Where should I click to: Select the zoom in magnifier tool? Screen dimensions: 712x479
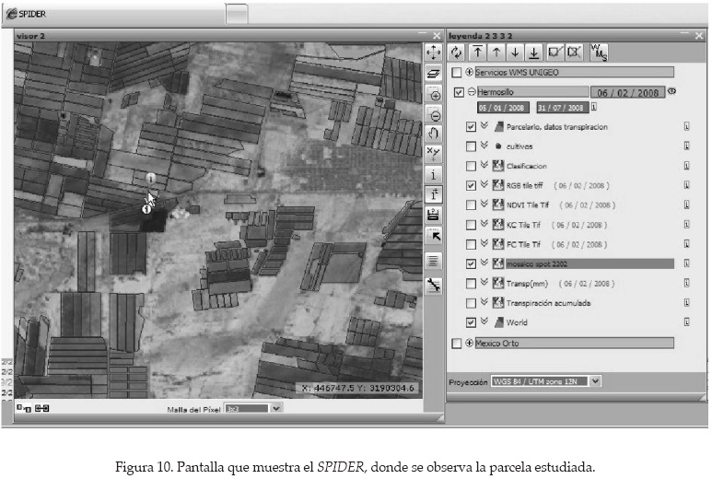435,94
